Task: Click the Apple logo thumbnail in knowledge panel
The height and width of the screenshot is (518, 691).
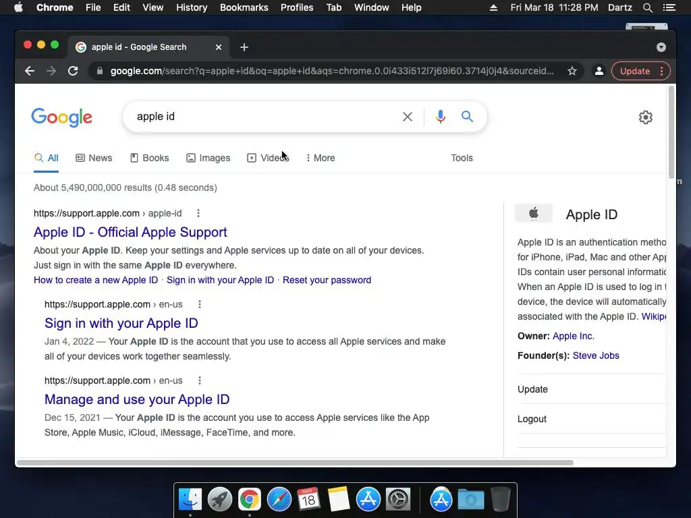Action: [x=534, y=214]
